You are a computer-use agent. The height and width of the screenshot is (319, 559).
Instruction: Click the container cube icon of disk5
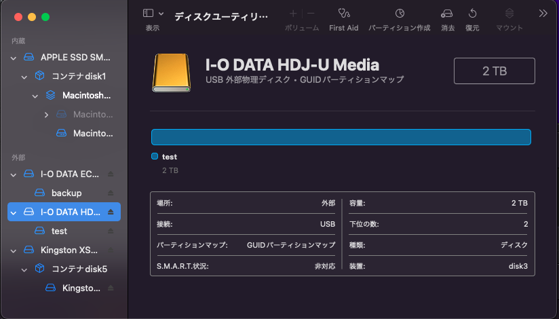point(39,268)
